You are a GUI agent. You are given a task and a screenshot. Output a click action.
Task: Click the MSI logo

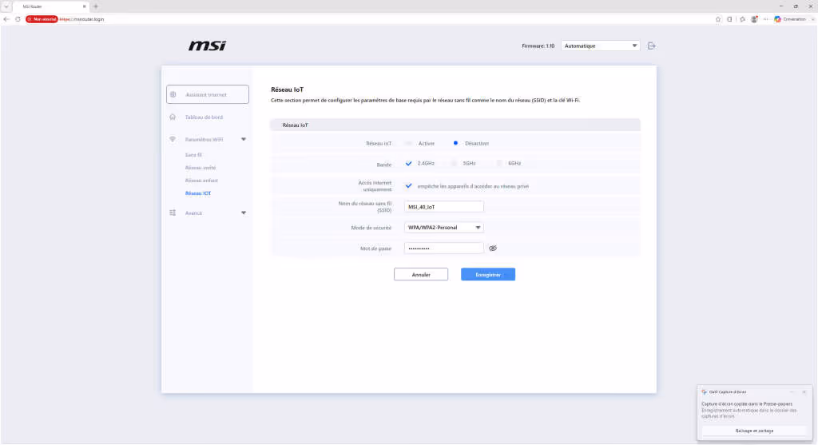(207, 46)
